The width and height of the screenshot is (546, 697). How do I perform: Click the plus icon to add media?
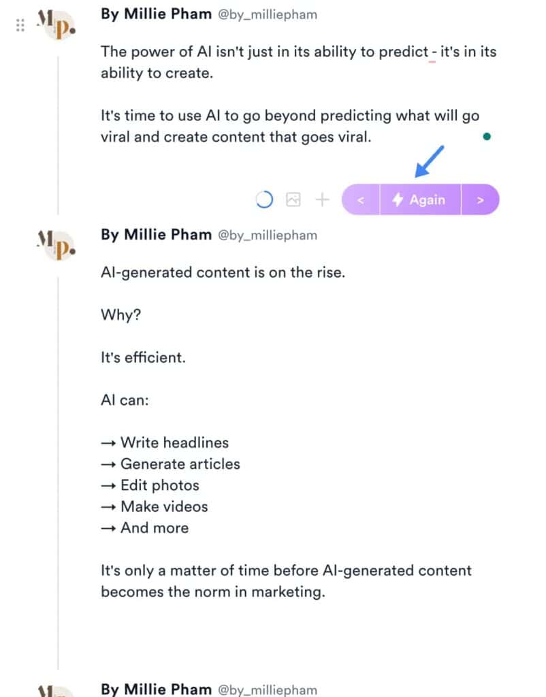pyautogui.click(x=322, y=199)
